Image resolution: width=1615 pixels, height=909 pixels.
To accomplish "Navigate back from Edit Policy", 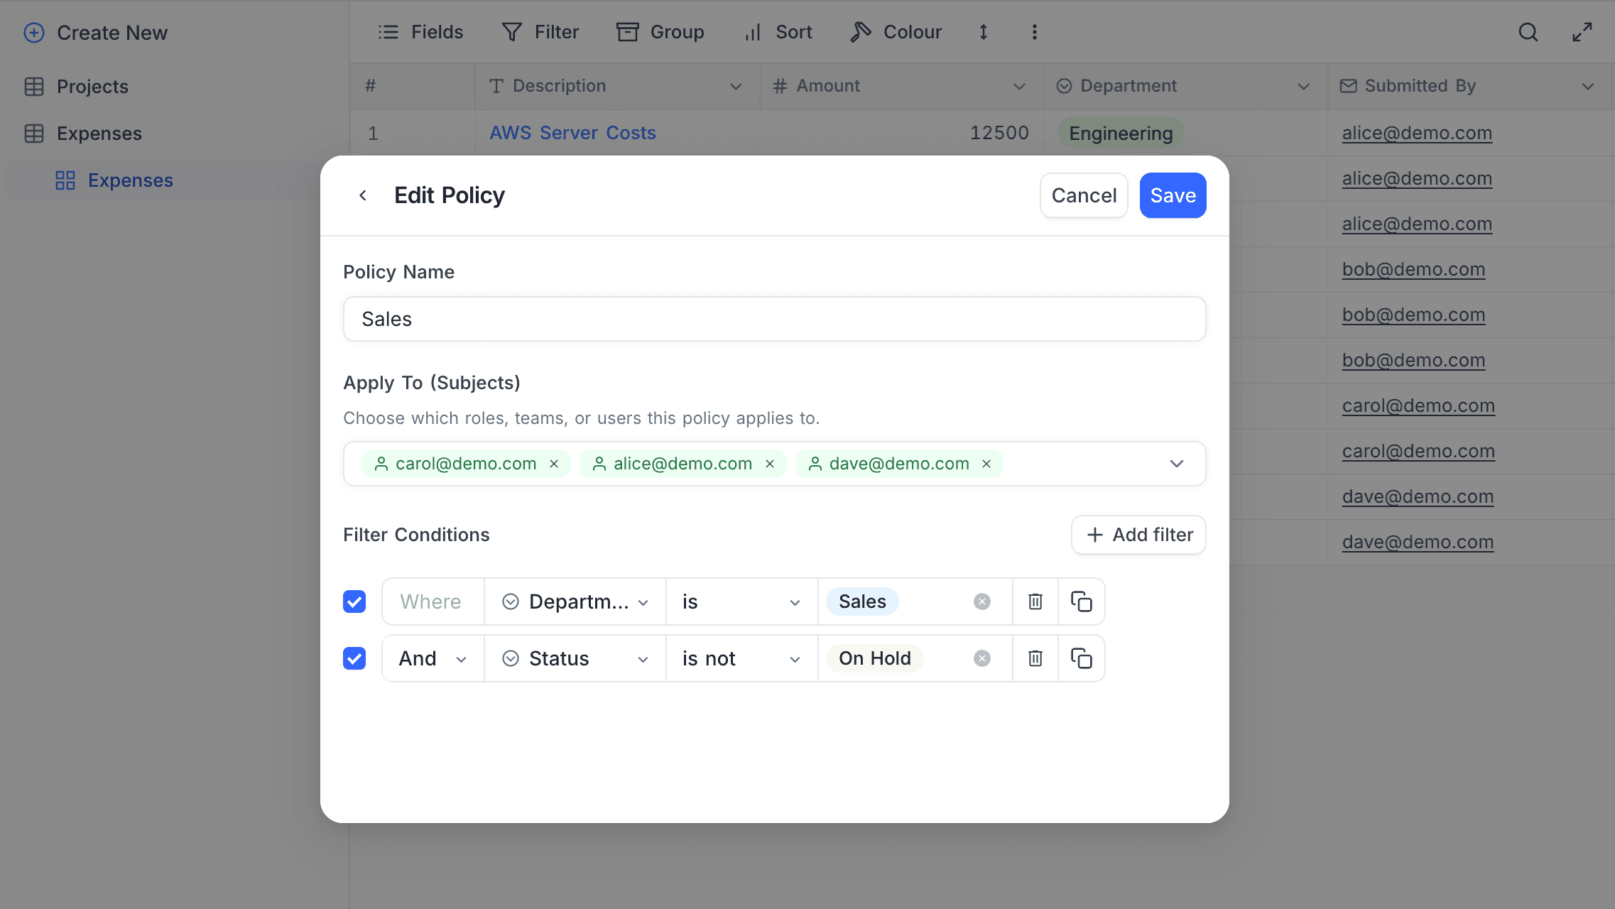I will pos(363,195).
